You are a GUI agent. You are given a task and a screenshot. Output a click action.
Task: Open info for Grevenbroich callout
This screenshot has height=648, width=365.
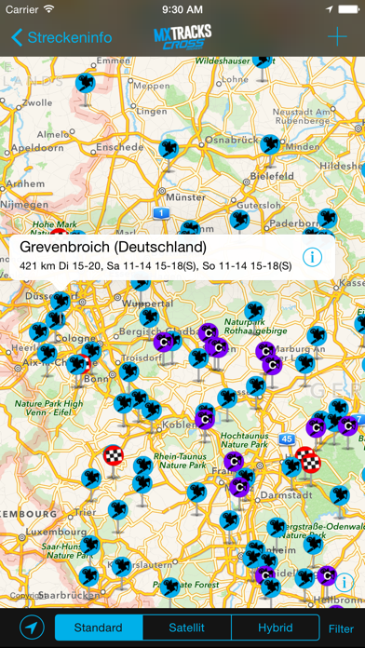[312, 257]
